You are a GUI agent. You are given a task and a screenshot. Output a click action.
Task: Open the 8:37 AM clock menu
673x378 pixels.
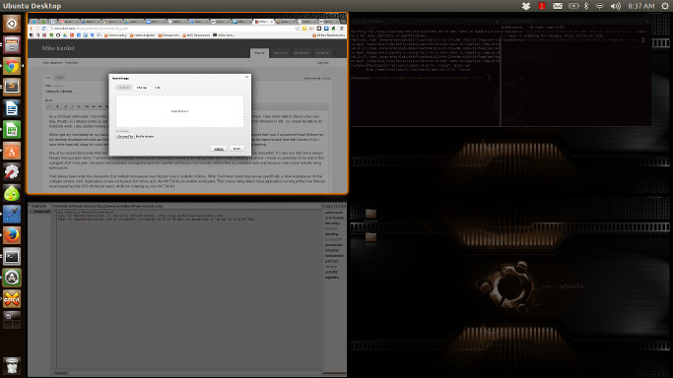(640, 6)
